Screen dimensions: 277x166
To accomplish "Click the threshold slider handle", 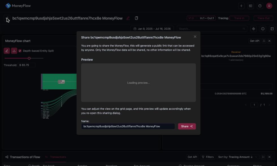I will click(29, 58).
